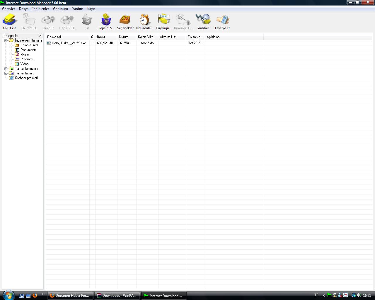
Task: Open the Görünüm menu
Action: (x=60, y=9)
